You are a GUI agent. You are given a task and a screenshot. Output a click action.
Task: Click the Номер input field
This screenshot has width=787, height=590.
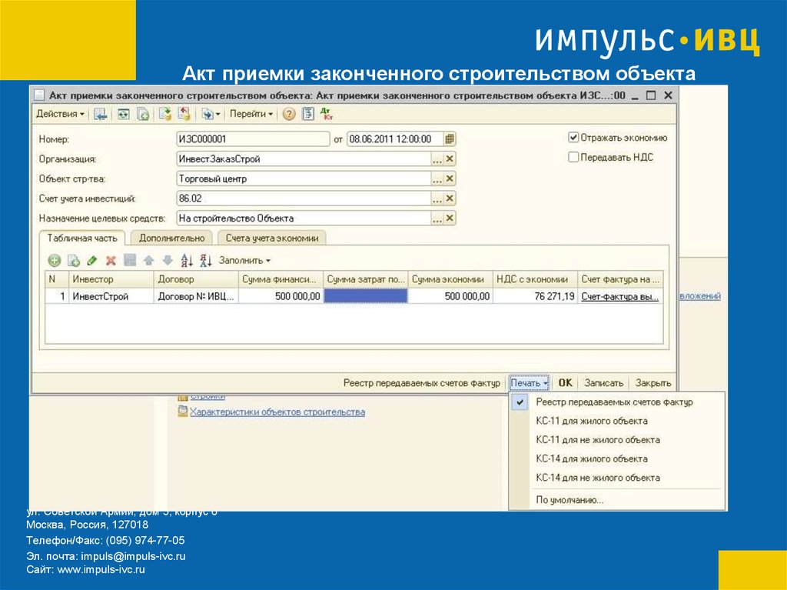coord(253,139)
